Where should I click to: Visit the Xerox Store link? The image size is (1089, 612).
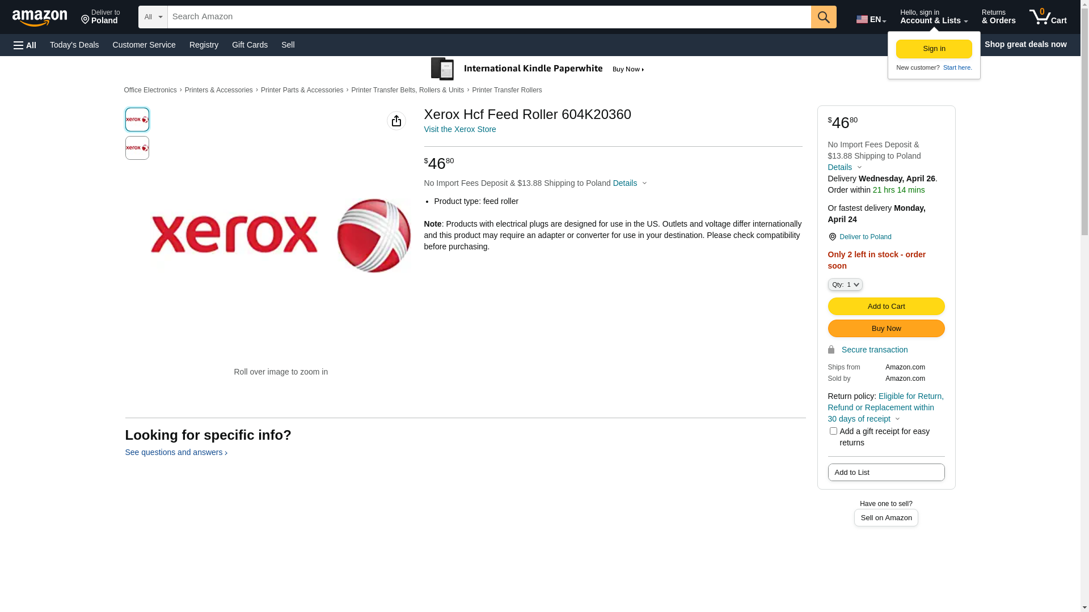tap(460, 129)
